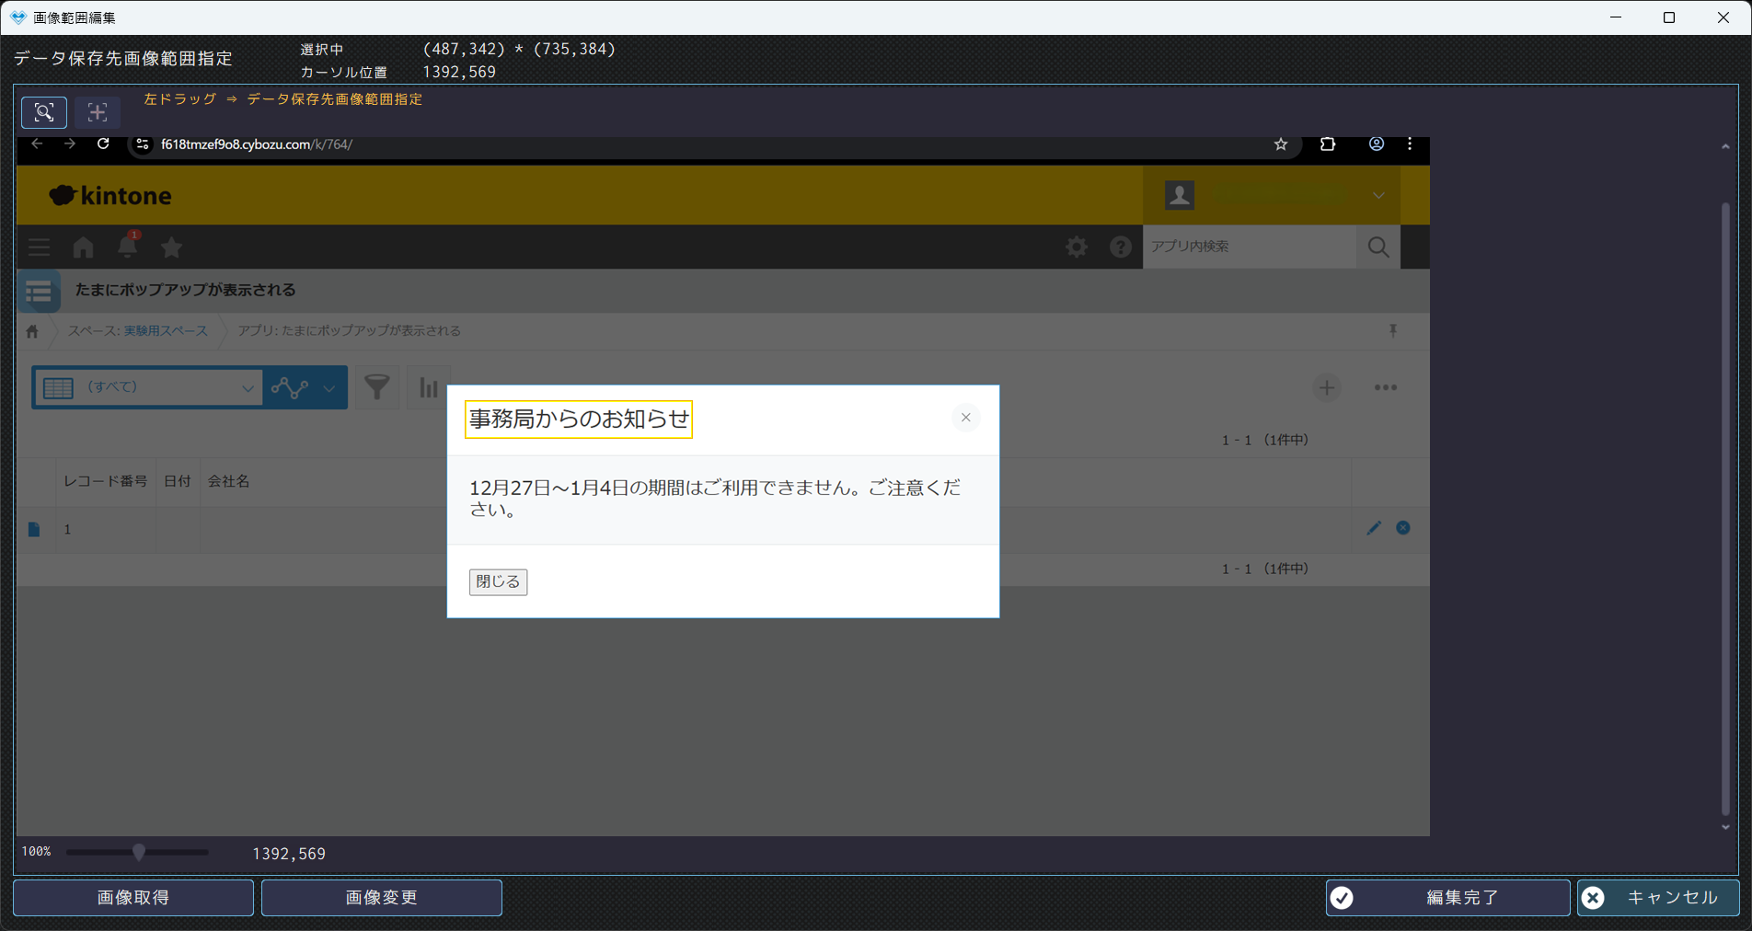
Task: Click the zoom level slider handle
Action: point(139,852)
